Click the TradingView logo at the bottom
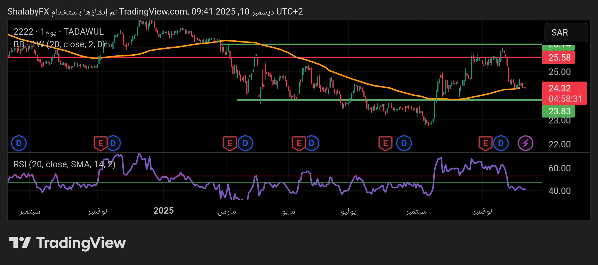The image size is (598, 265). 67,243
